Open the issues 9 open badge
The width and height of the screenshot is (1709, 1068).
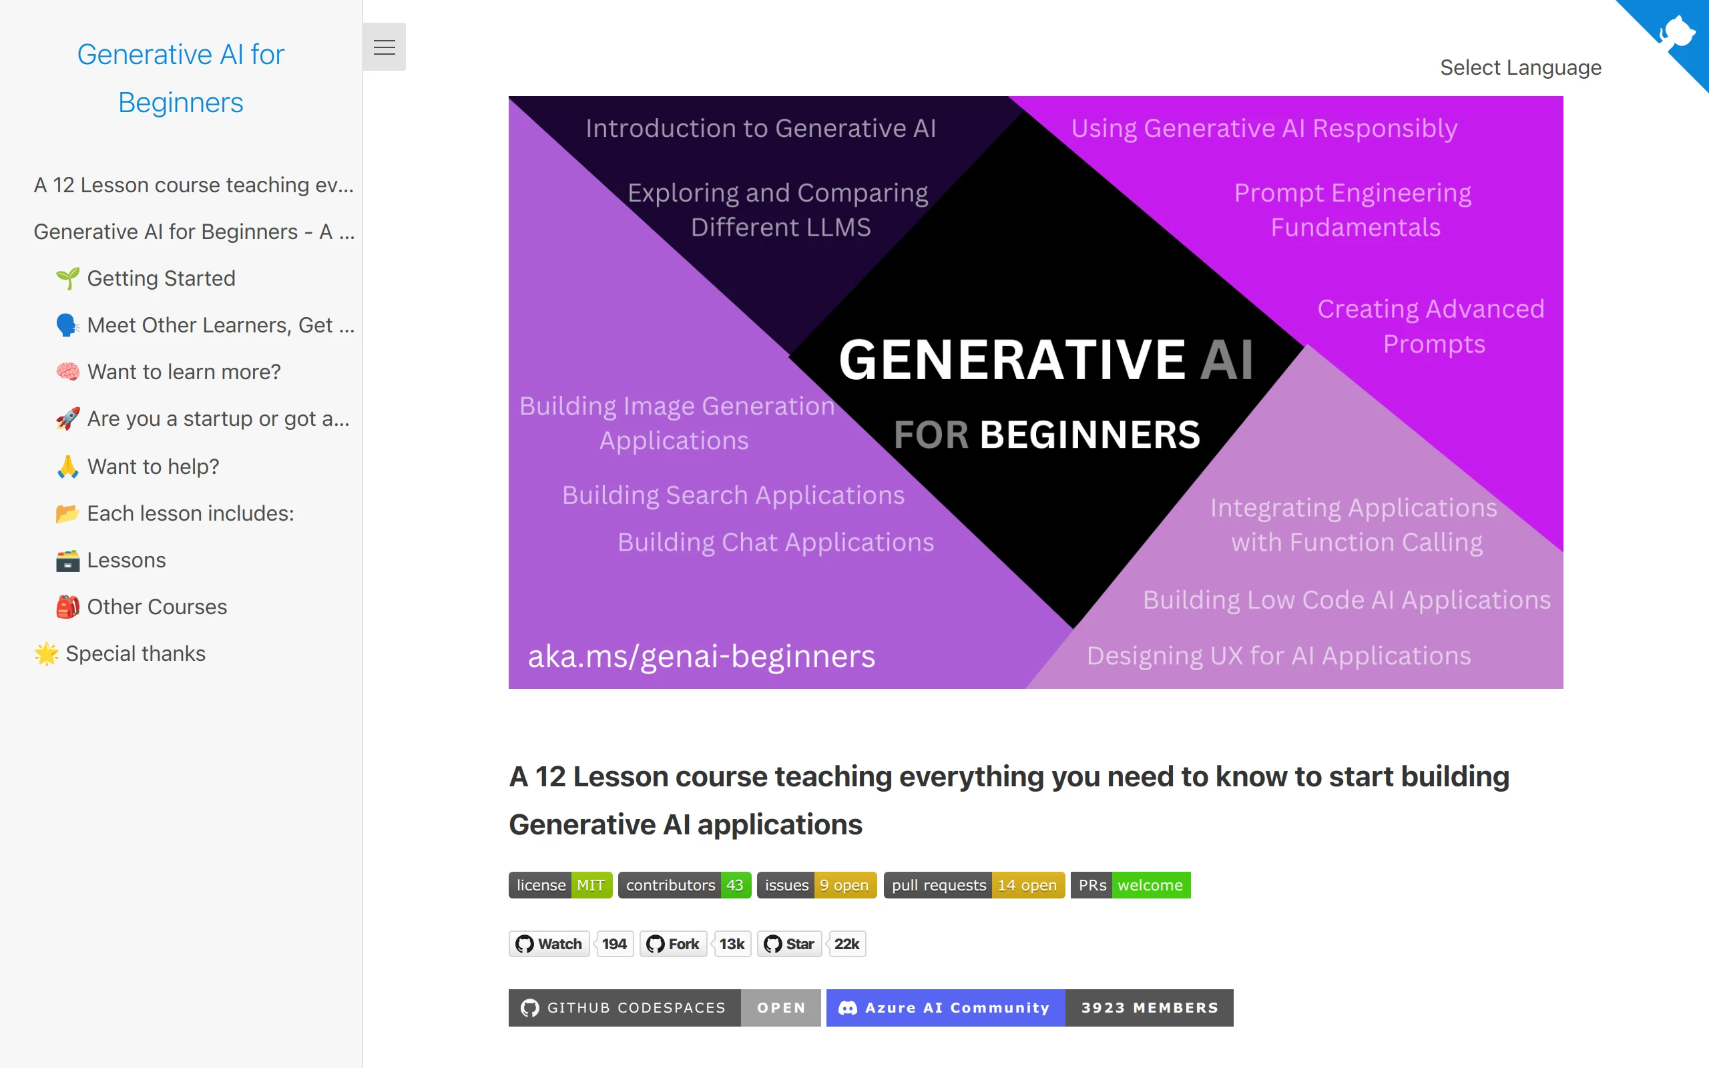tap(816, 885)
